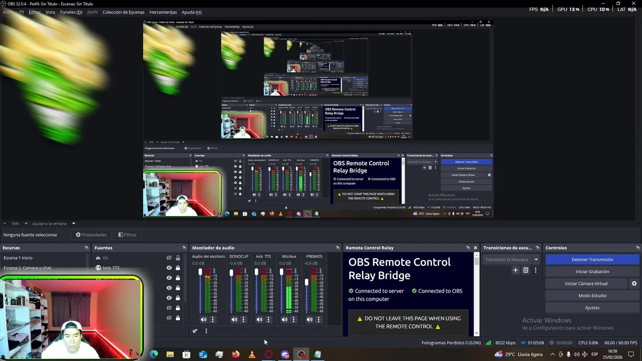Click Detener Transmisión button
The height and width of the screenshot is (361, 642).
tap(592, 259)
